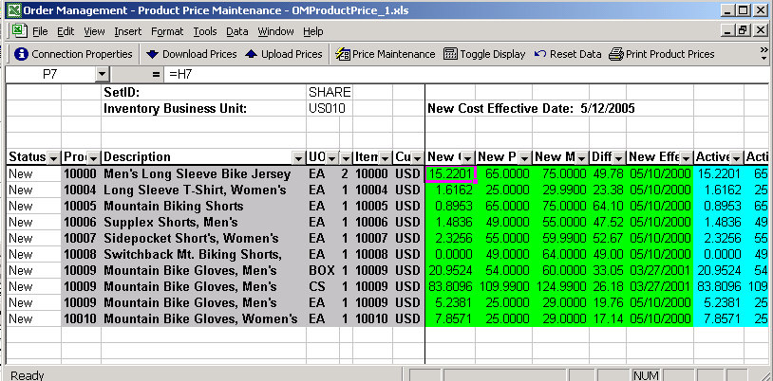
Task: Click the Print Product Prices icon
Action: [x=615, y=54]
